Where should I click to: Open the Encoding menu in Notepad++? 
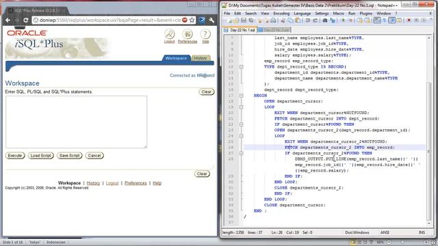click(281, 14)
